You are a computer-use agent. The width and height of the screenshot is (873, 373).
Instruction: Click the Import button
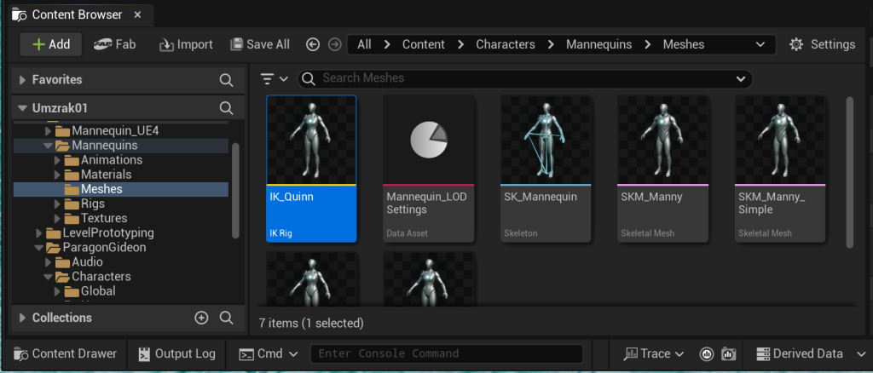click(x=186, y=44)
